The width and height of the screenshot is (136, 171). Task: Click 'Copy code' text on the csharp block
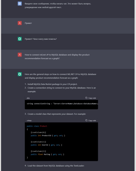tap(92, 120)
